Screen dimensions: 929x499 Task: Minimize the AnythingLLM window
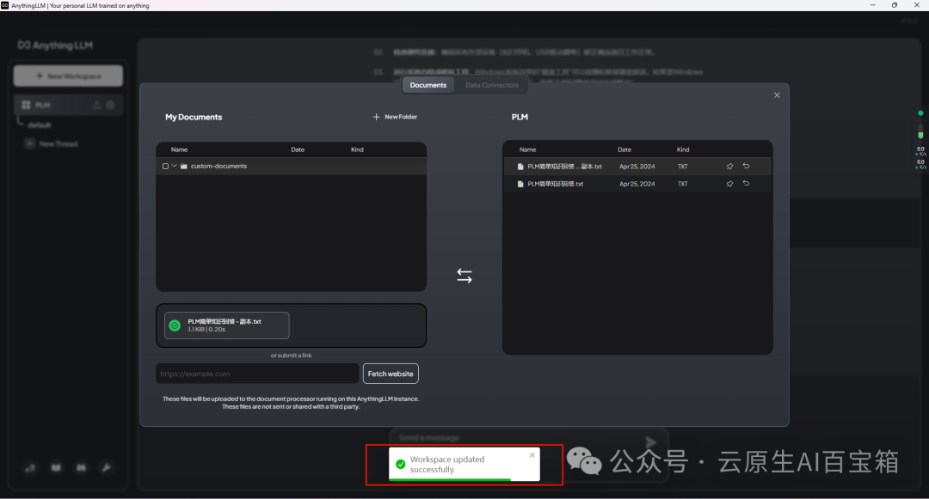tap(872, 5)
